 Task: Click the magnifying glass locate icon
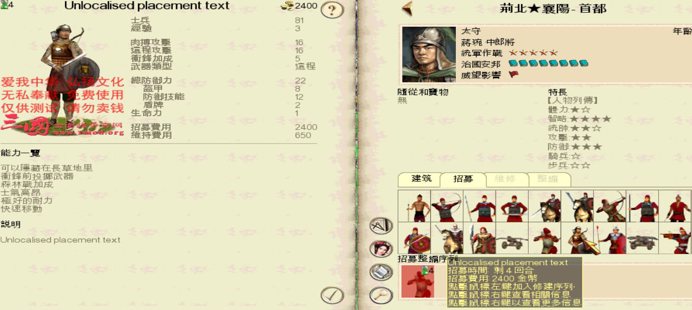click(x=381, y=295)
